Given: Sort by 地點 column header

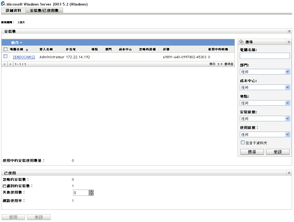Looking at the screenshot, I should [x=95, y=49].
